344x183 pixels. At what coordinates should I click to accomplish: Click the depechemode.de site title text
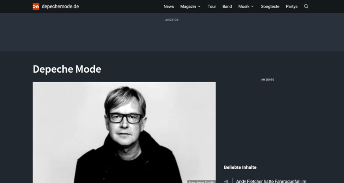tap(60, 7)
